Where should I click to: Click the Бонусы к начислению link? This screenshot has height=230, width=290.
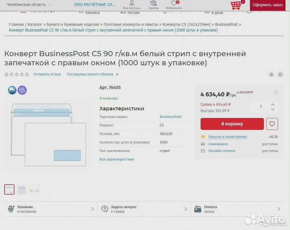pyautogui.click(x=228, y=137)
